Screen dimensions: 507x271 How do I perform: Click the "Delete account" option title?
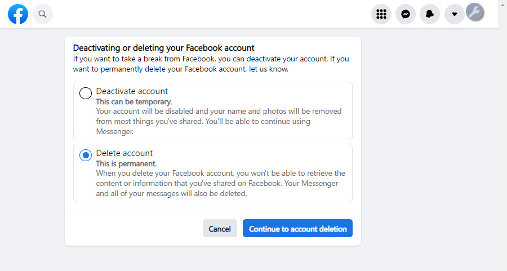[124, 153]
